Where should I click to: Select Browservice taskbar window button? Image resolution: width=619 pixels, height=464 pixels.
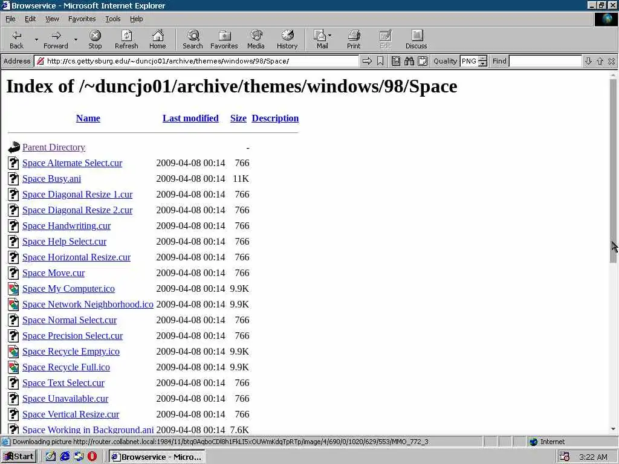click(157, 457)
